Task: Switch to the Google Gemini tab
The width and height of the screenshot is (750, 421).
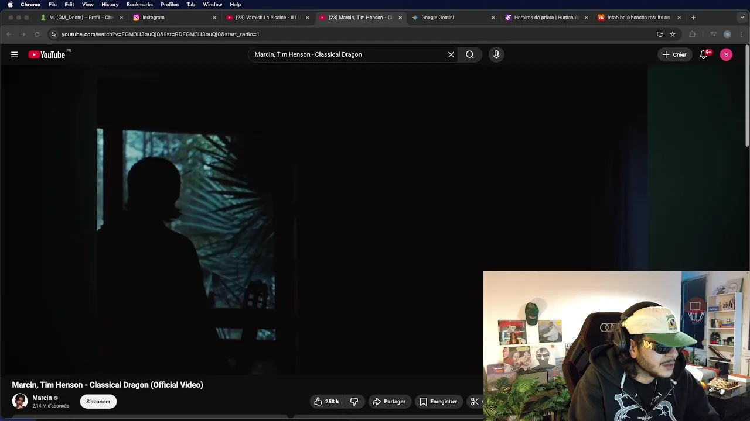Action: 452,18
